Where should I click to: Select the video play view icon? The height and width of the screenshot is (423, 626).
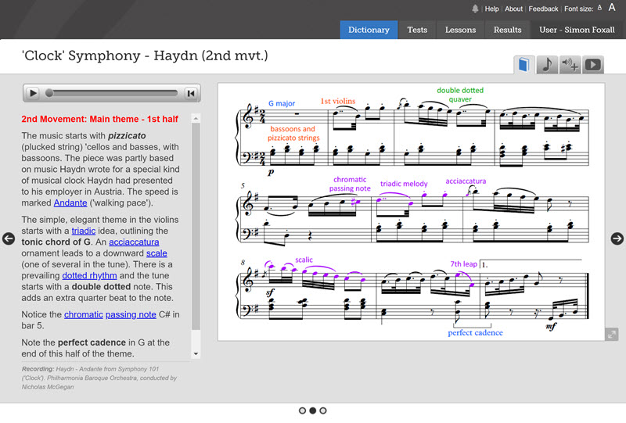click(593, 65)
